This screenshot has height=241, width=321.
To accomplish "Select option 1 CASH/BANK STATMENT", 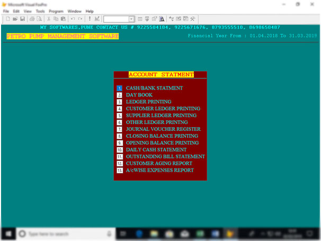I will click(x=154, y=88).
